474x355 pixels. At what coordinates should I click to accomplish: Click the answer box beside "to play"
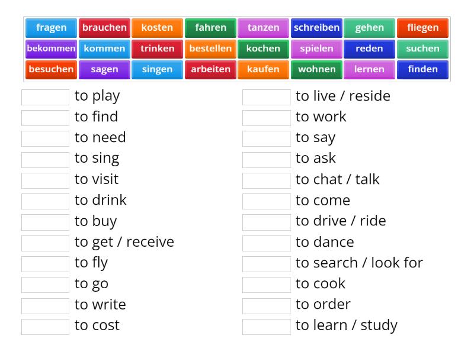click(x=45, y=96)
